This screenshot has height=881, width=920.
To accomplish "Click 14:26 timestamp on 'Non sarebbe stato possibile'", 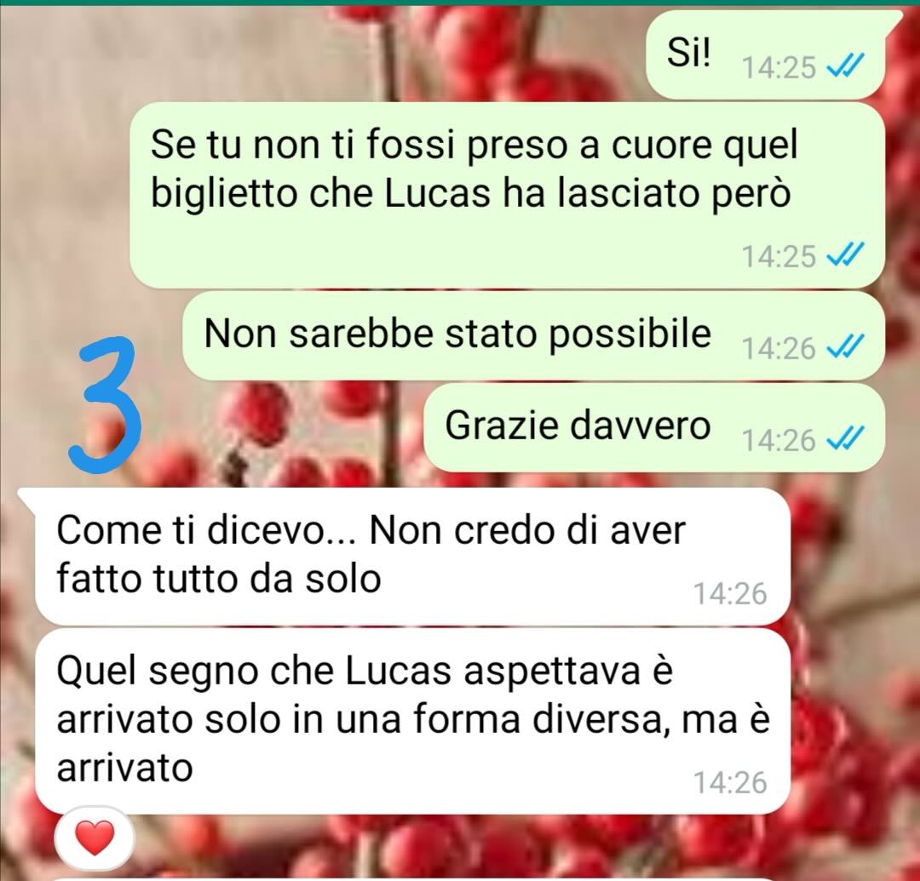I will [779, 348].
